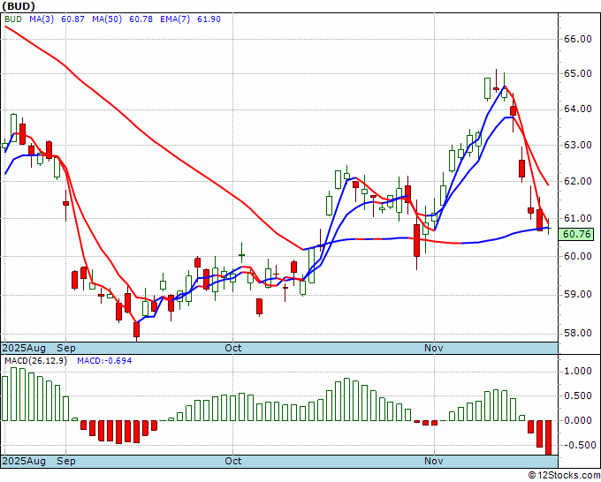This screenshot has height=482, width=601.
Task: Click 2025Aug on MACD date axis
Action: [24, 461]
